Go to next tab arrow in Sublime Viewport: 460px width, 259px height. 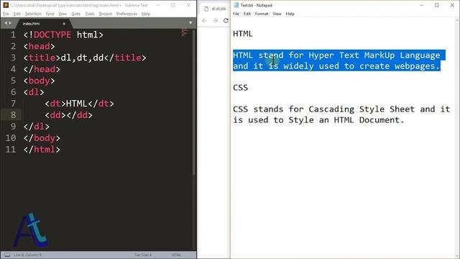(10, 23)
